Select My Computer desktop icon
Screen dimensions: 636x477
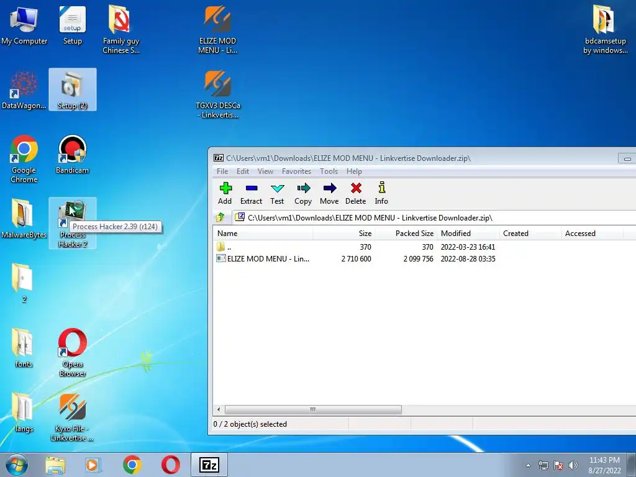(24, 25)
